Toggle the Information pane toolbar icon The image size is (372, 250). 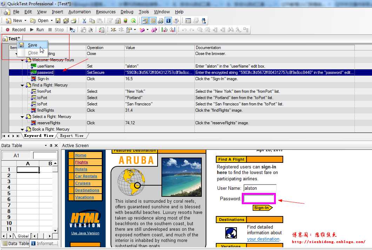[168, 21]
